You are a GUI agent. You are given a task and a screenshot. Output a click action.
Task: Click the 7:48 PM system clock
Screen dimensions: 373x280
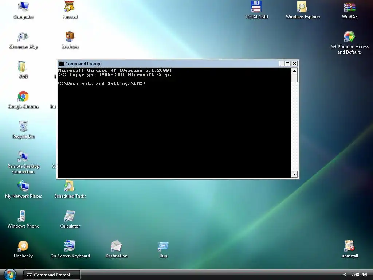tap(359, 275)
